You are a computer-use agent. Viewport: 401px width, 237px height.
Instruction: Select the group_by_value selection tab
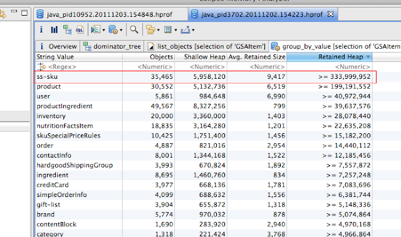tap(335, 46)
